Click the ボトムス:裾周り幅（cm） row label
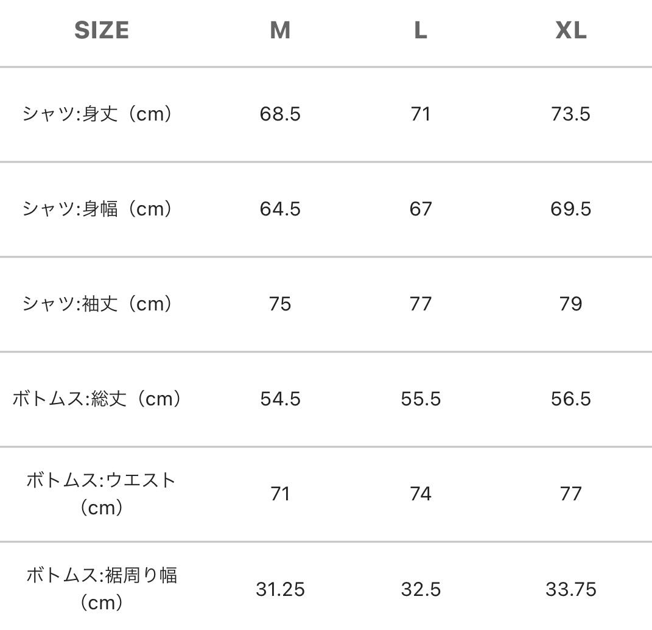This screenshot has width=652, height=630. coord(102,589)
